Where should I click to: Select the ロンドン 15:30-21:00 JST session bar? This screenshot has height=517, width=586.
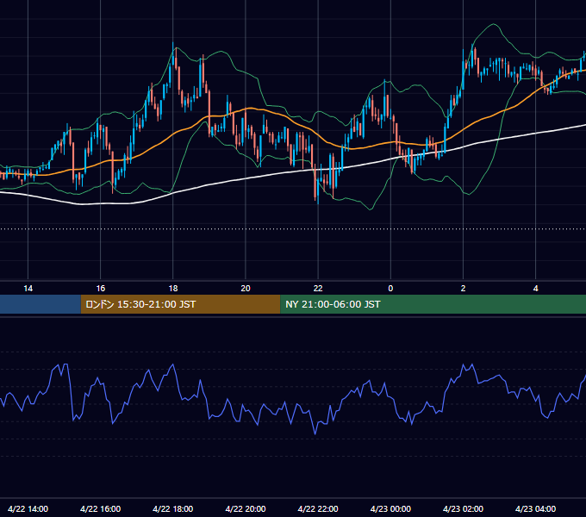pos(180,304)
